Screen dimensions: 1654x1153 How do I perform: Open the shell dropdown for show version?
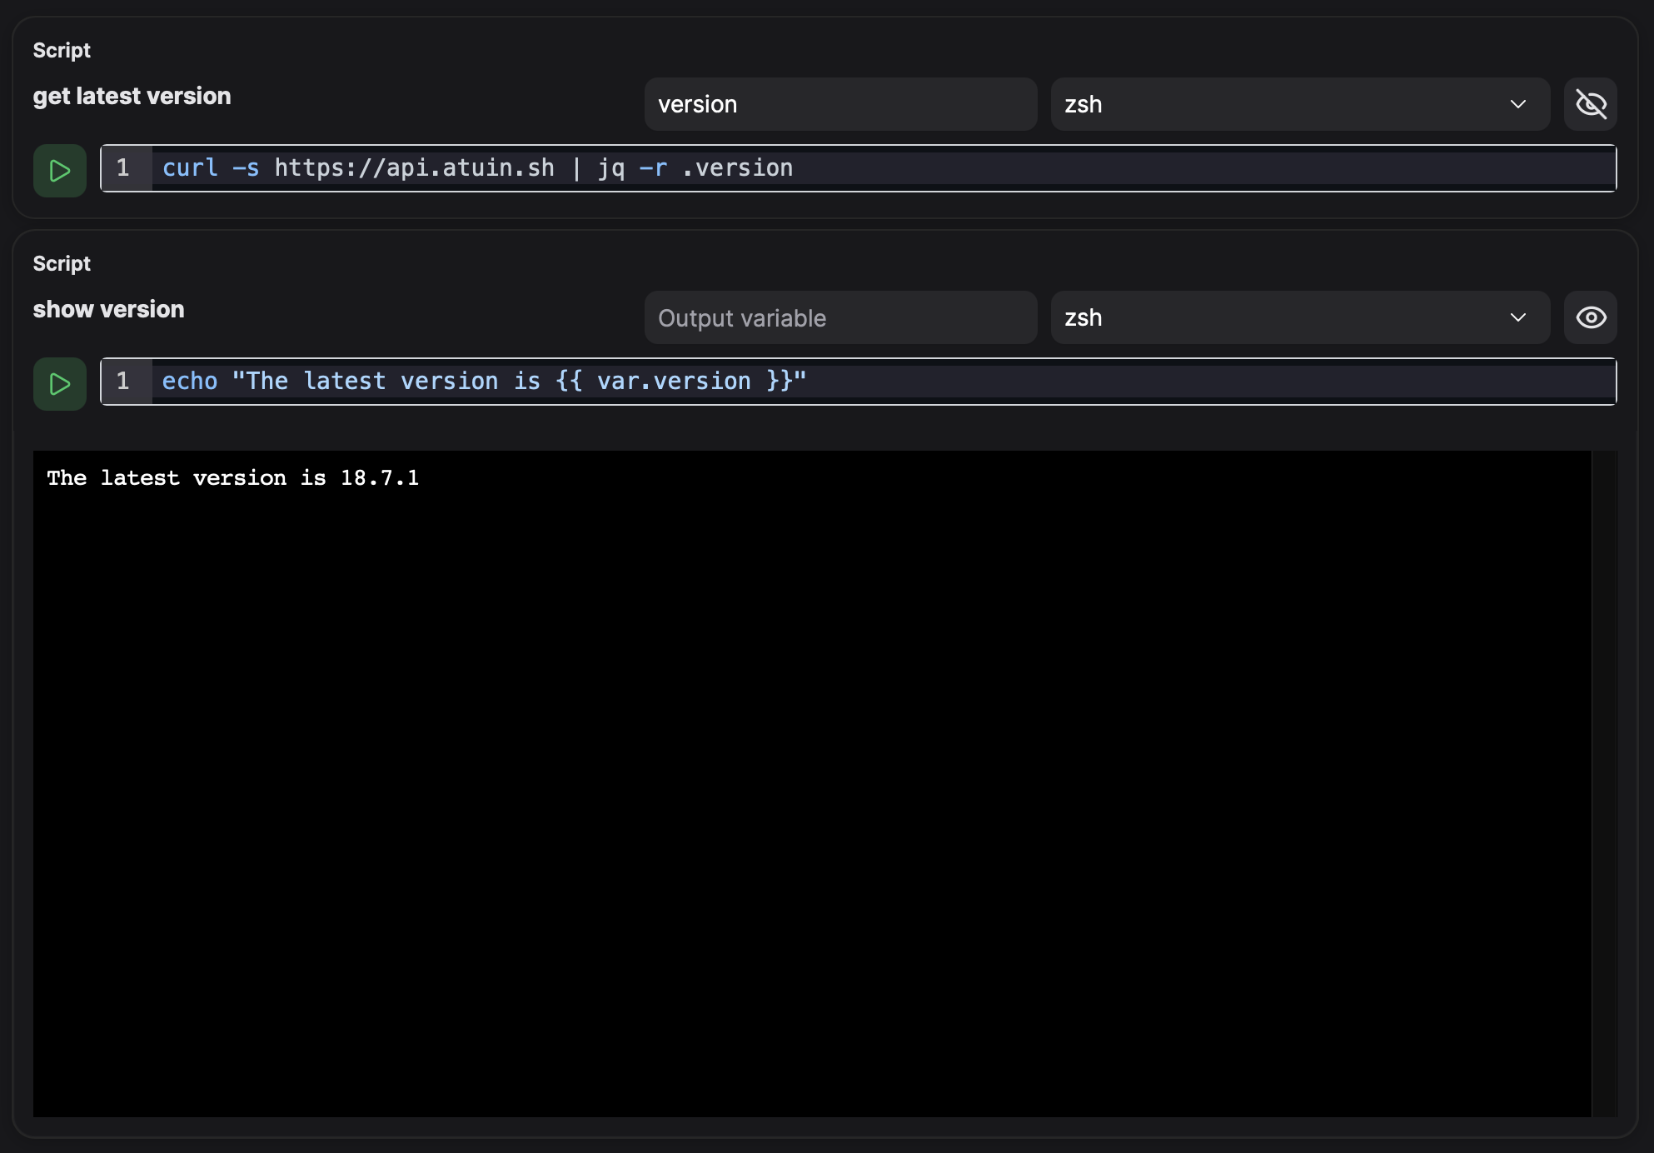pos(1299,317)
